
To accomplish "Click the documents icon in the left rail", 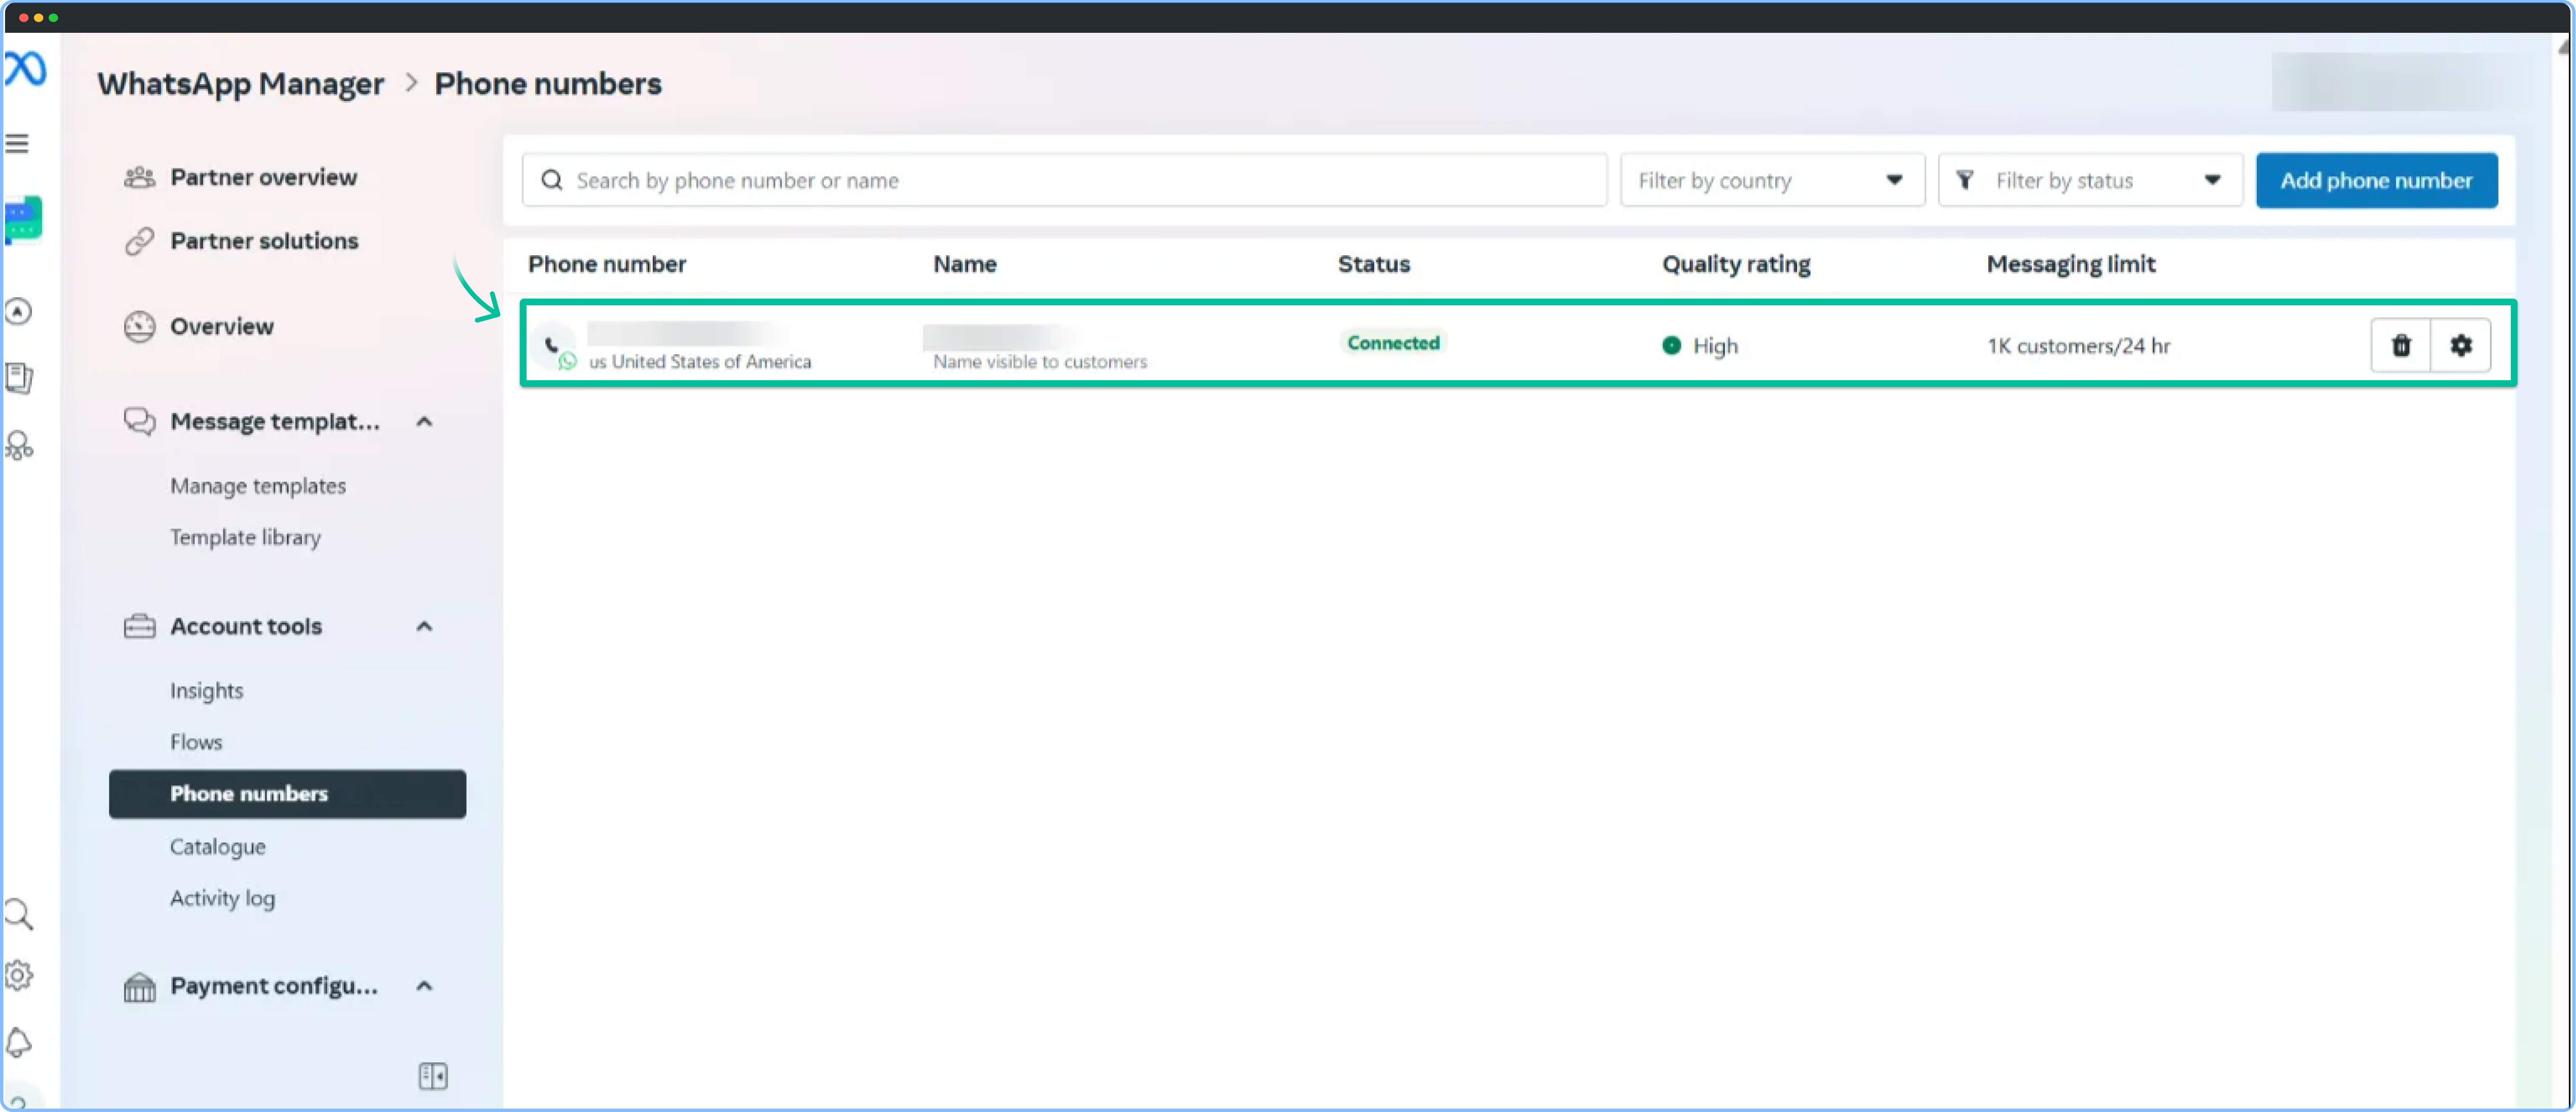I will coord(19,378).
